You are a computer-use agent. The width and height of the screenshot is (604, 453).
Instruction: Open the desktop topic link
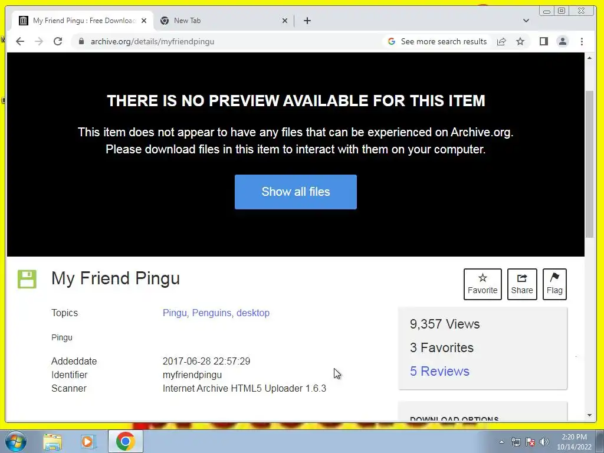(253, 313)
